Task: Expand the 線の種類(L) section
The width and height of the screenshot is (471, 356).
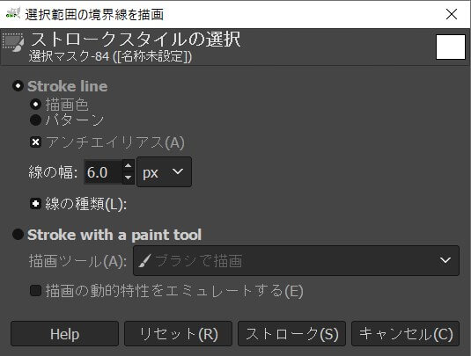Action: pos(35,204)
